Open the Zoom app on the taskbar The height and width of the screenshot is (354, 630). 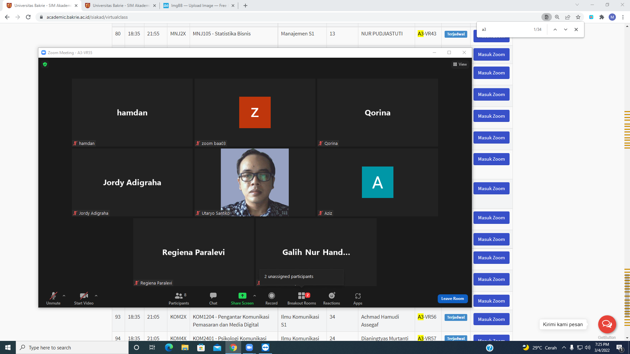pos(249,347)
